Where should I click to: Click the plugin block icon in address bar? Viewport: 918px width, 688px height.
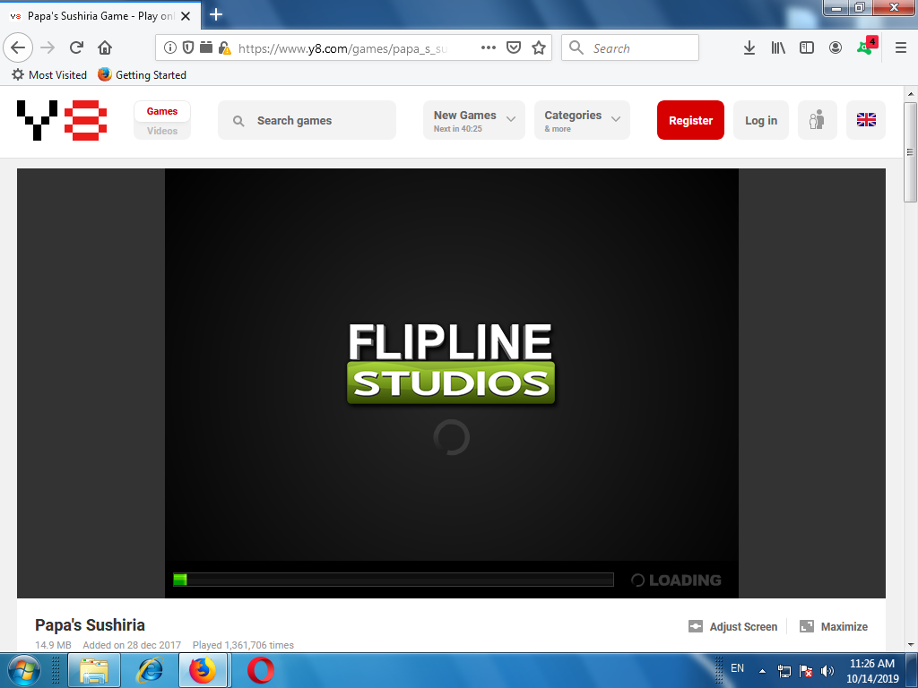pyautogui.click(x=205, y=47)
